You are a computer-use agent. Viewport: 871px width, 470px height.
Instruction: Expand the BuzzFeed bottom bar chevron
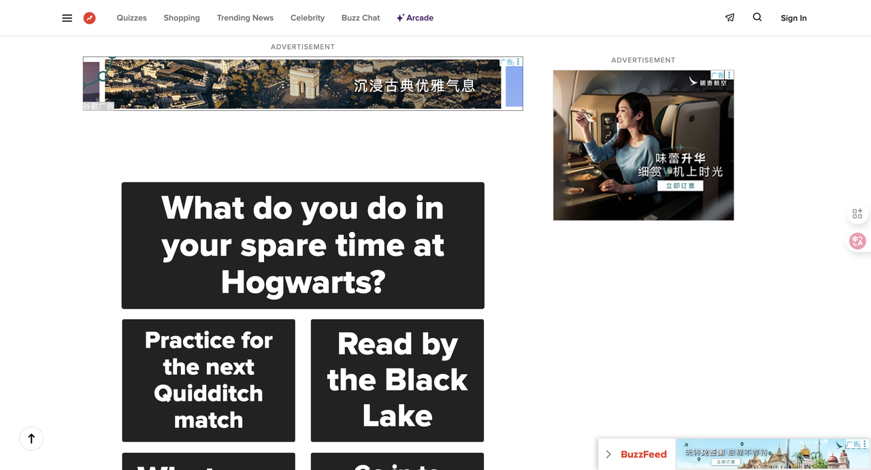(608, 454)
